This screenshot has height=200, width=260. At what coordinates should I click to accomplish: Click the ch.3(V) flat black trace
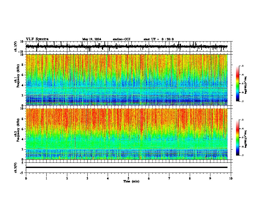127,167
